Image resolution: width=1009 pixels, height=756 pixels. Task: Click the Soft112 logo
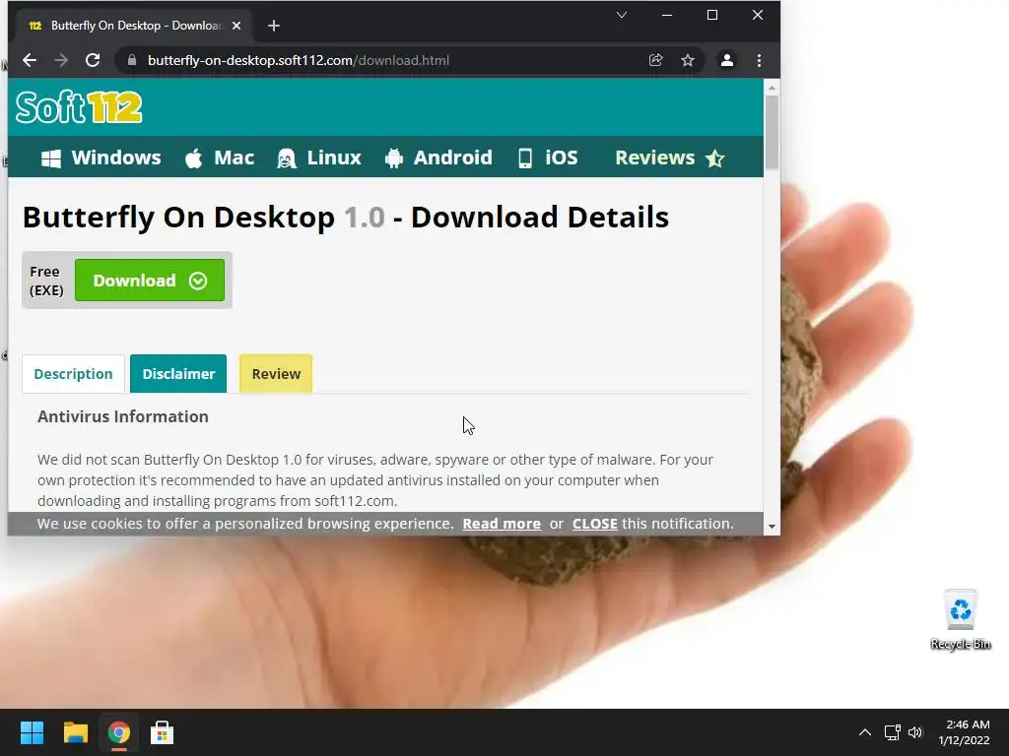(79, 106)
